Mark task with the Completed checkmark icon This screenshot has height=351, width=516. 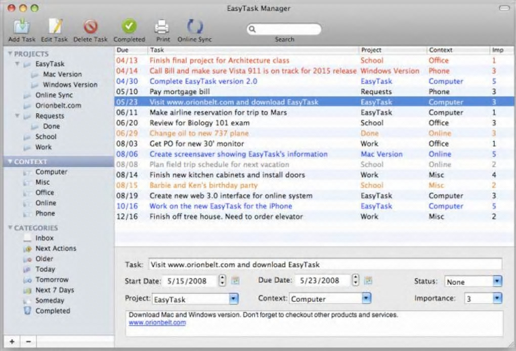coord(129,26)
